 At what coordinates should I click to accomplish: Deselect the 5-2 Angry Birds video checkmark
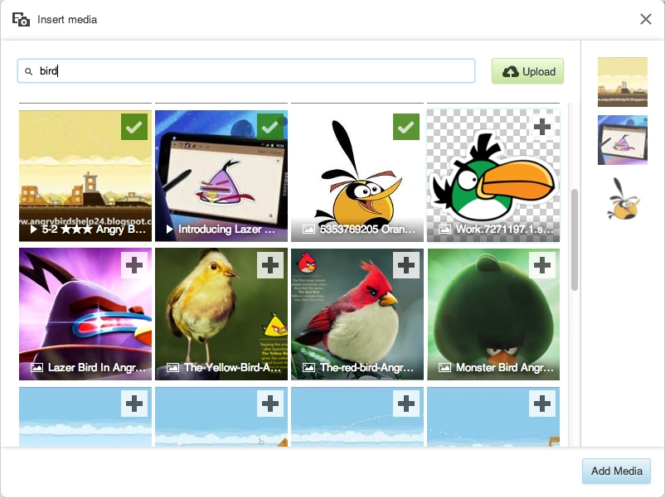(134, 127)
